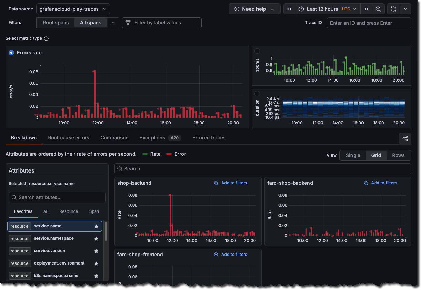Click the funnel icon in Filter by label values
The image size is (421, 290).
[x=128, y=23]
